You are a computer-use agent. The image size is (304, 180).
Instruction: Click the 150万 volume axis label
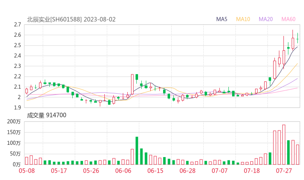point(14,132)
